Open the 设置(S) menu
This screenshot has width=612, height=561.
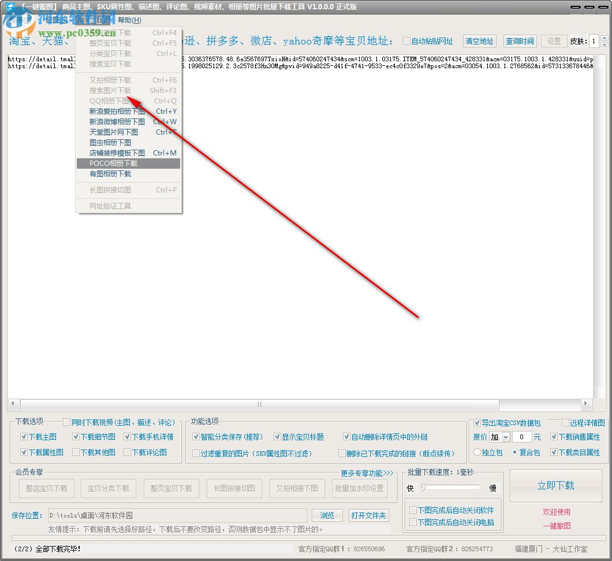pos(55,20)
